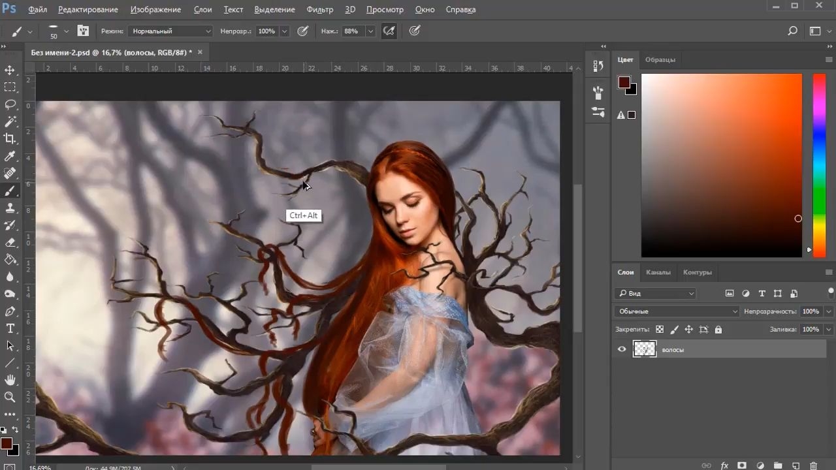Toggle pixel layer filter
The image size is (836, 470).
point(730,294)
